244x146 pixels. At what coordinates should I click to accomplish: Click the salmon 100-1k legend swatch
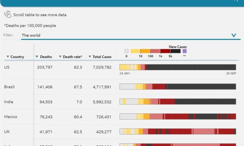155,51
